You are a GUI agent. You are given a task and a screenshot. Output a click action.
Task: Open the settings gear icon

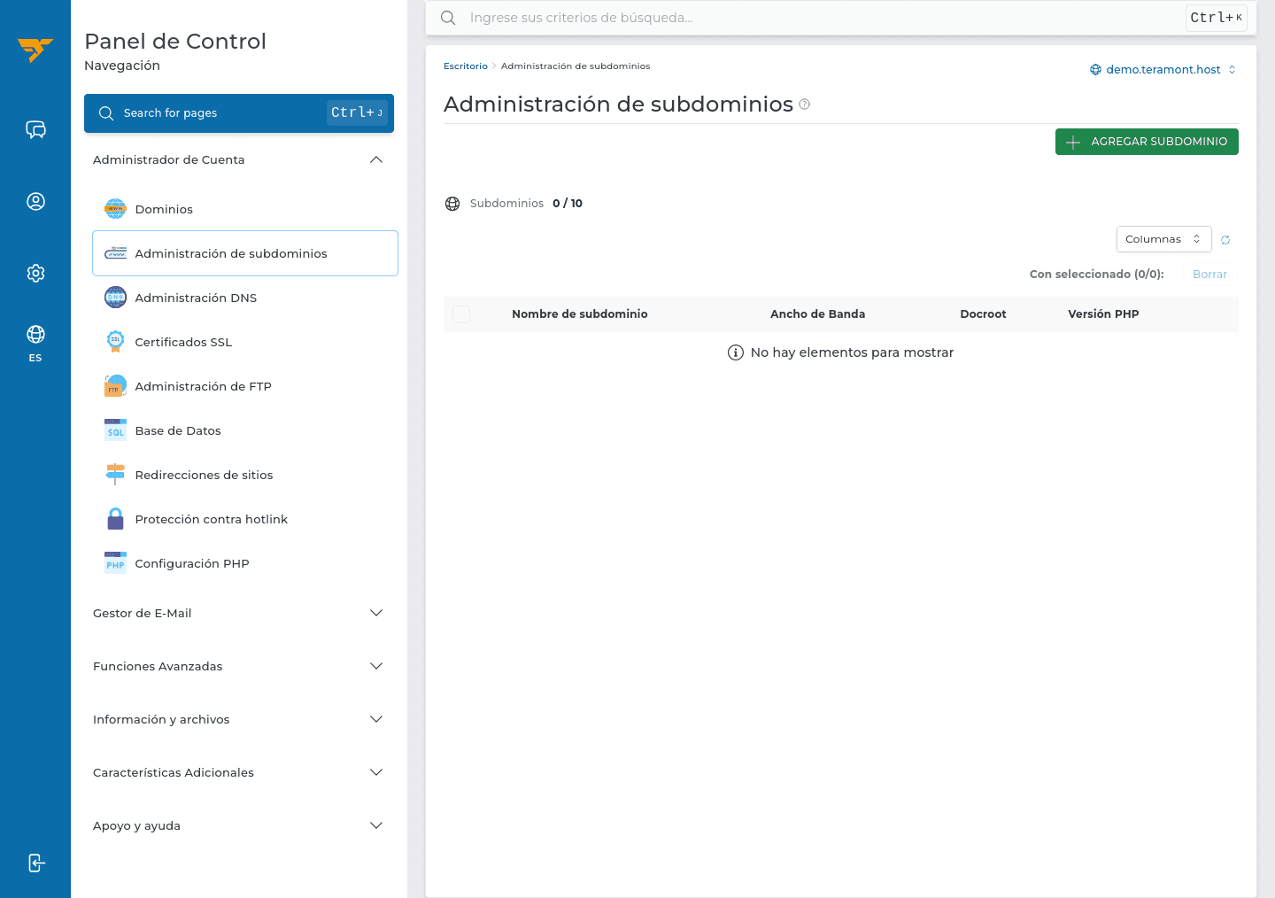tap(35, 274)
